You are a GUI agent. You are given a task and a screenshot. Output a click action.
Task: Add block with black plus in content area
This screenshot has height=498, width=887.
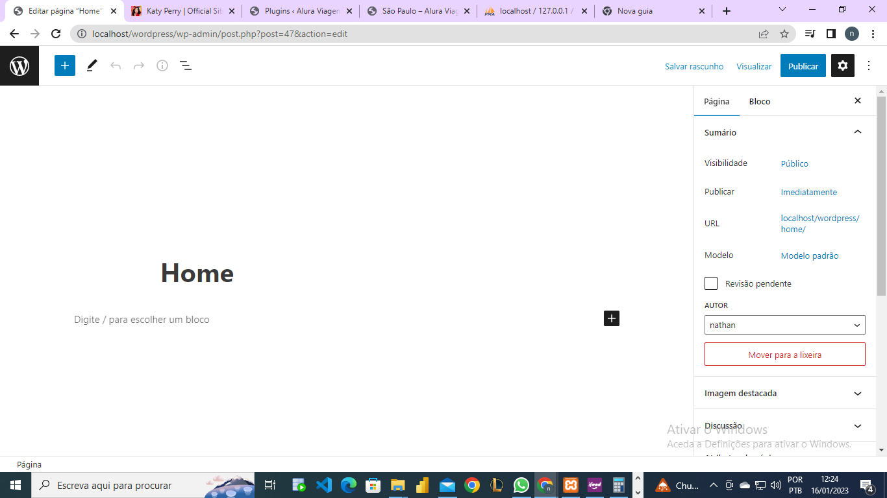coord(612,318)
